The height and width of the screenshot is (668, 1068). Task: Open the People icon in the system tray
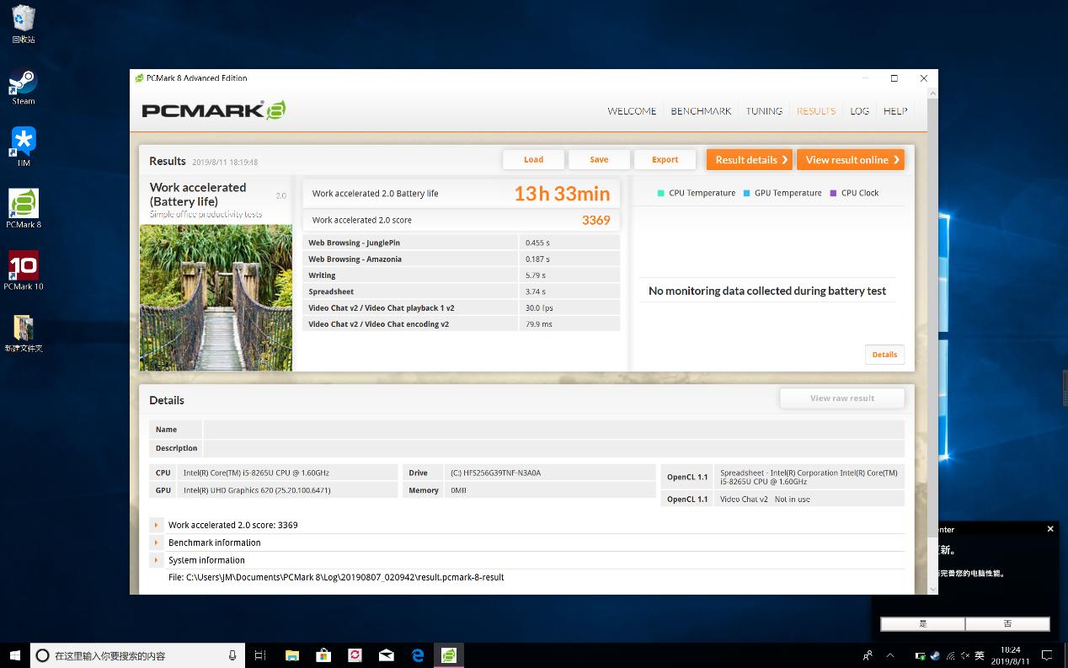click(x=868, y=655)
